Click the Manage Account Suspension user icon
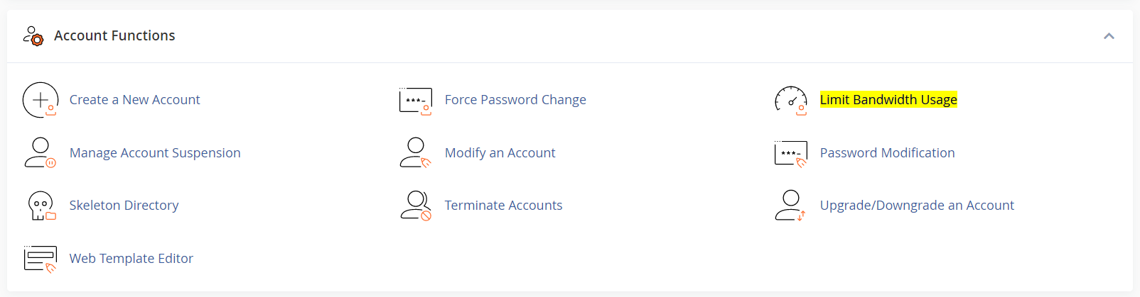 (41, 152)
